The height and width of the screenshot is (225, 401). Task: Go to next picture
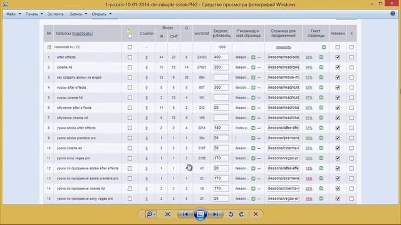click(x=216, y=214)
